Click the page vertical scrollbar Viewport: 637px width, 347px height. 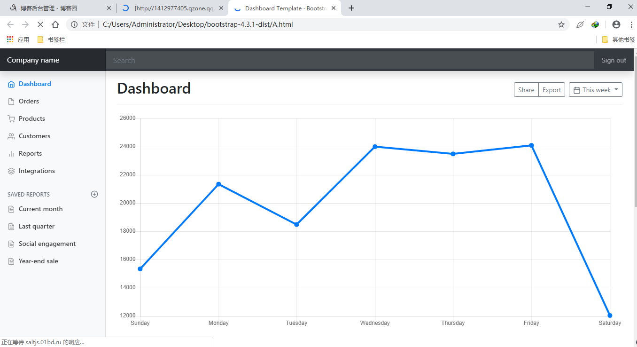click(635, 132)
